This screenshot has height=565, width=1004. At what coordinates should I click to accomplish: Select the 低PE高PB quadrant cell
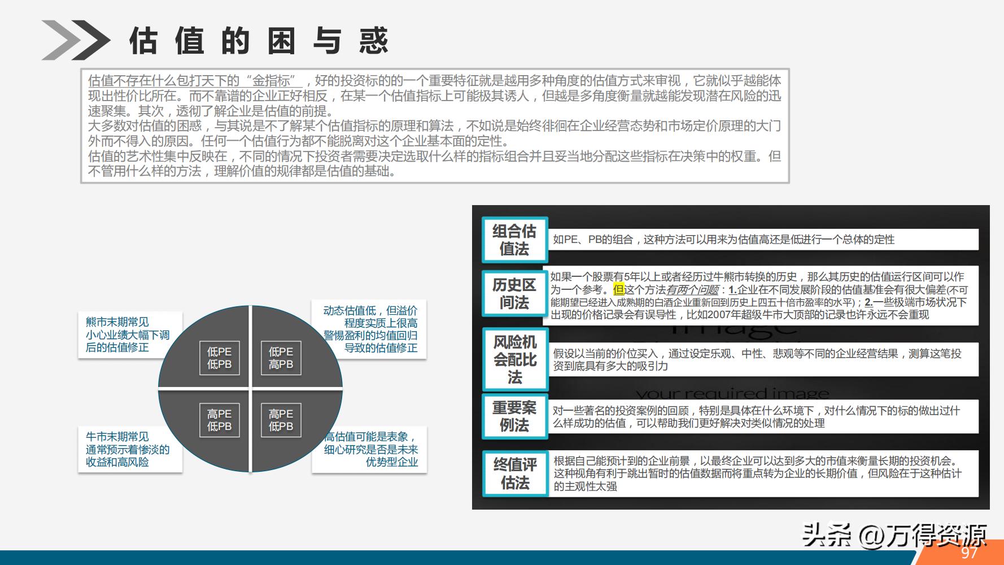[281, 358]
